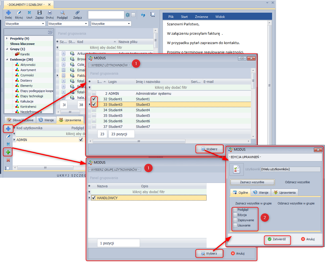Expand the ADMIN row in permissions
This screenshot has height=262, width=326.
pyautogui.click(x=14, y=140)
